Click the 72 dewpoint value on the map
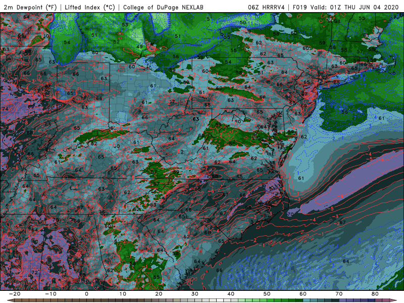This screenshot has height=303, width=404. click(34, 272)
